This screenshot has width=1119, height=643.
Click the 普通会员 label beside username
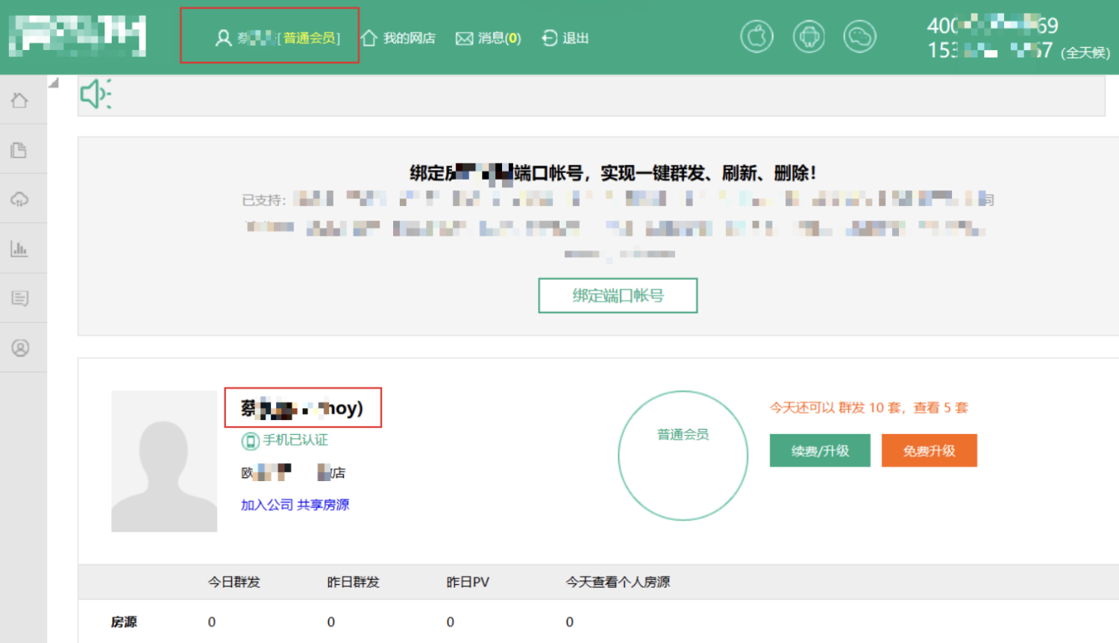click(310, 38)
